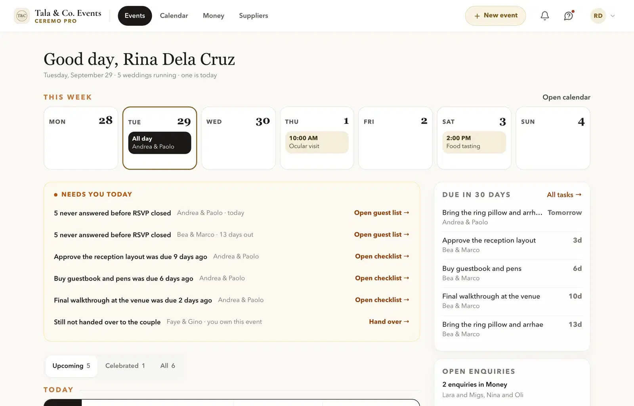Open Andrea & Paolo all day event
Viewport: 634px width, 406px height.
[160, 143]
